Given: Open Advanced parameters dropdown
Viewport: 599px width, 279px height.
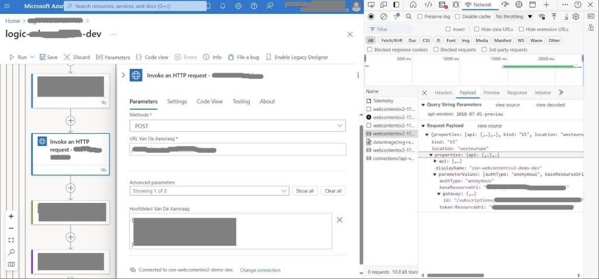Looking at the screenshot, I should (209, 191).
